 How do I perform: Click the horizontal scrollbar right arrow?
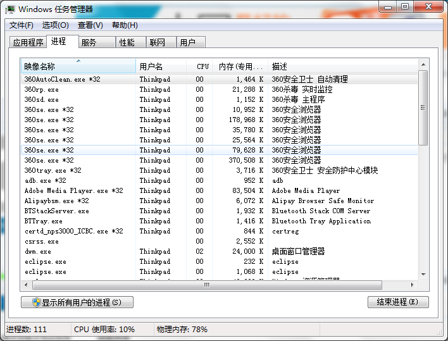point(413,285)
